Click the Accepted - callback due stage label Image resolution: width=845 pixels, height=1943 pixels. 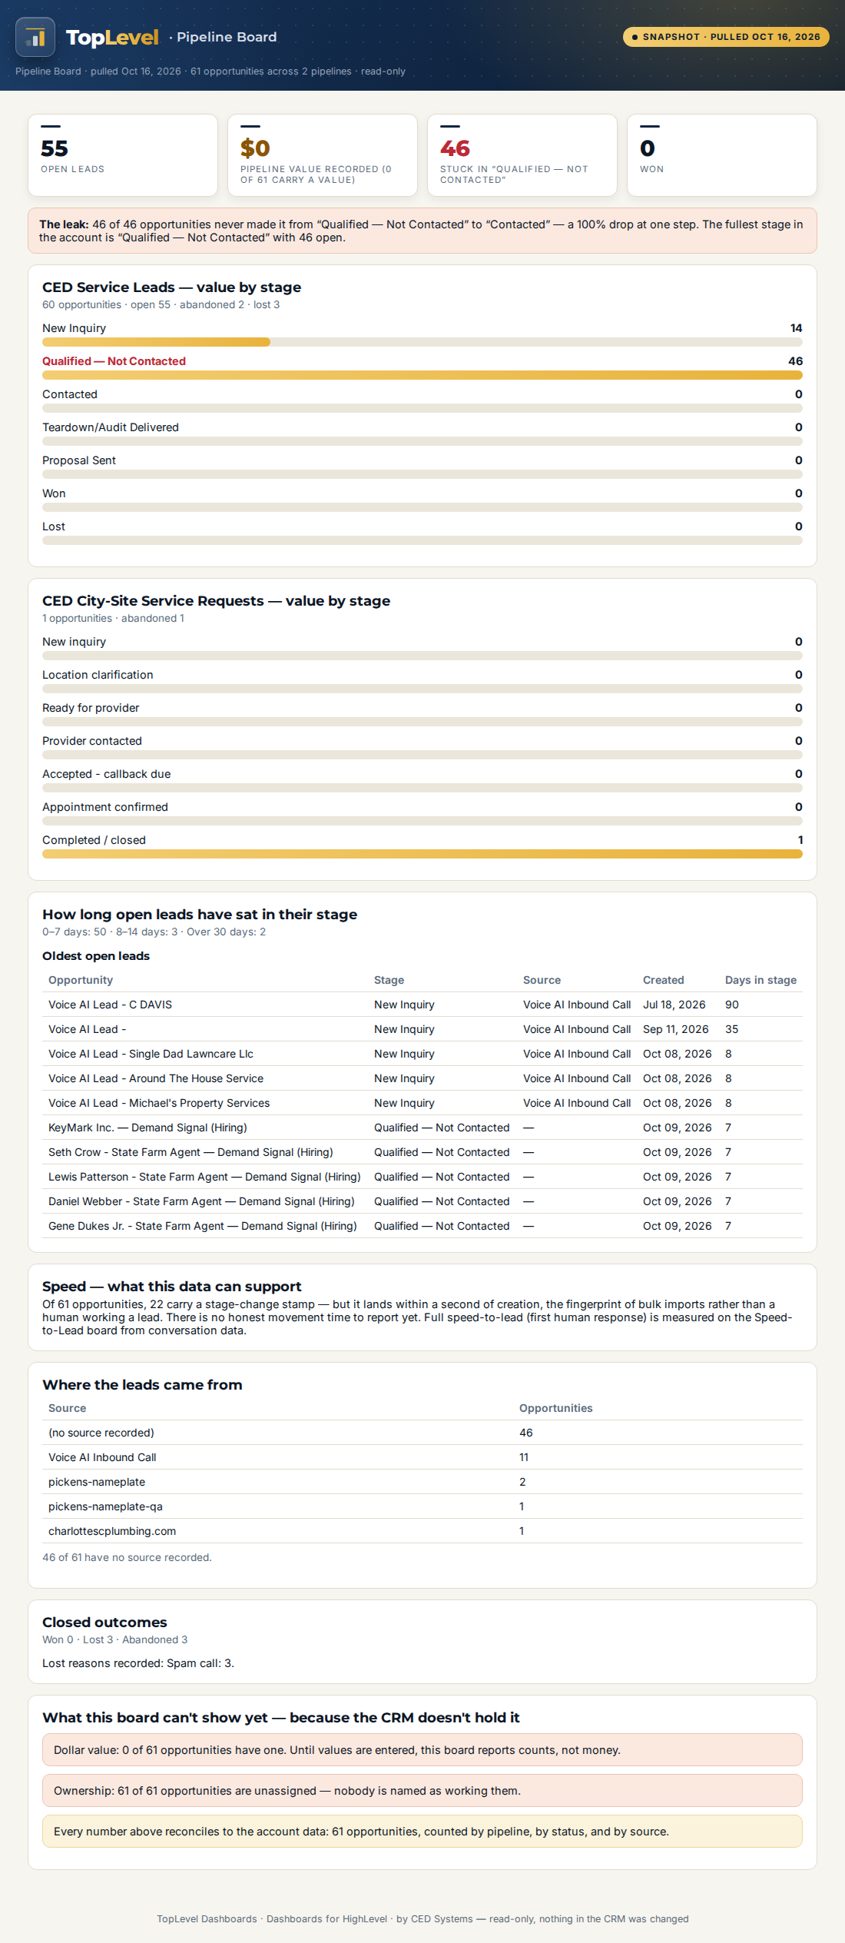(107, 774)
